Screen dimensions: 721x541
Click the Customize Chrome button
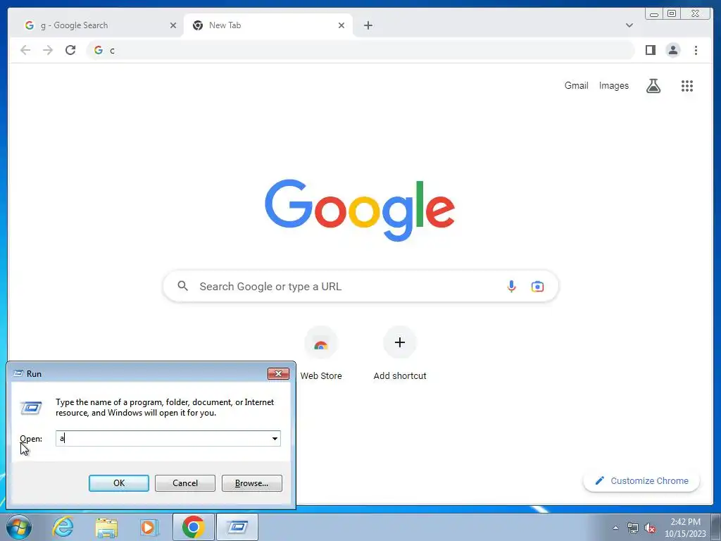coord(641,480)
